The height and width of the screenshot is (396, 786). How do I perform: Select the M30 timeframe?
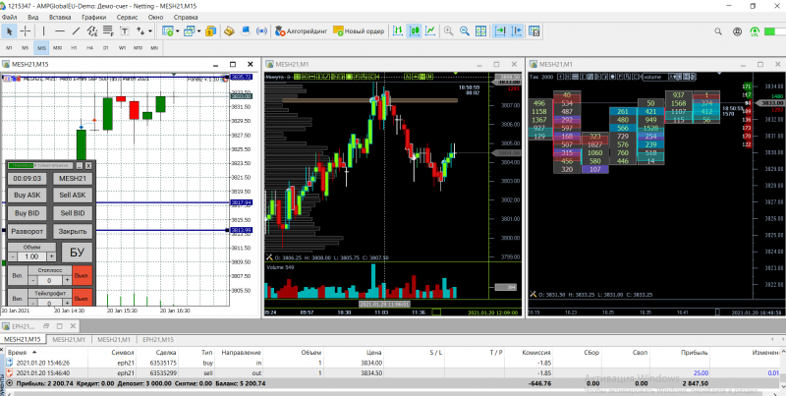coord(57,48)
